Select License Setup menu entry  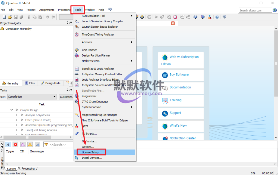[x=105, y=152]
